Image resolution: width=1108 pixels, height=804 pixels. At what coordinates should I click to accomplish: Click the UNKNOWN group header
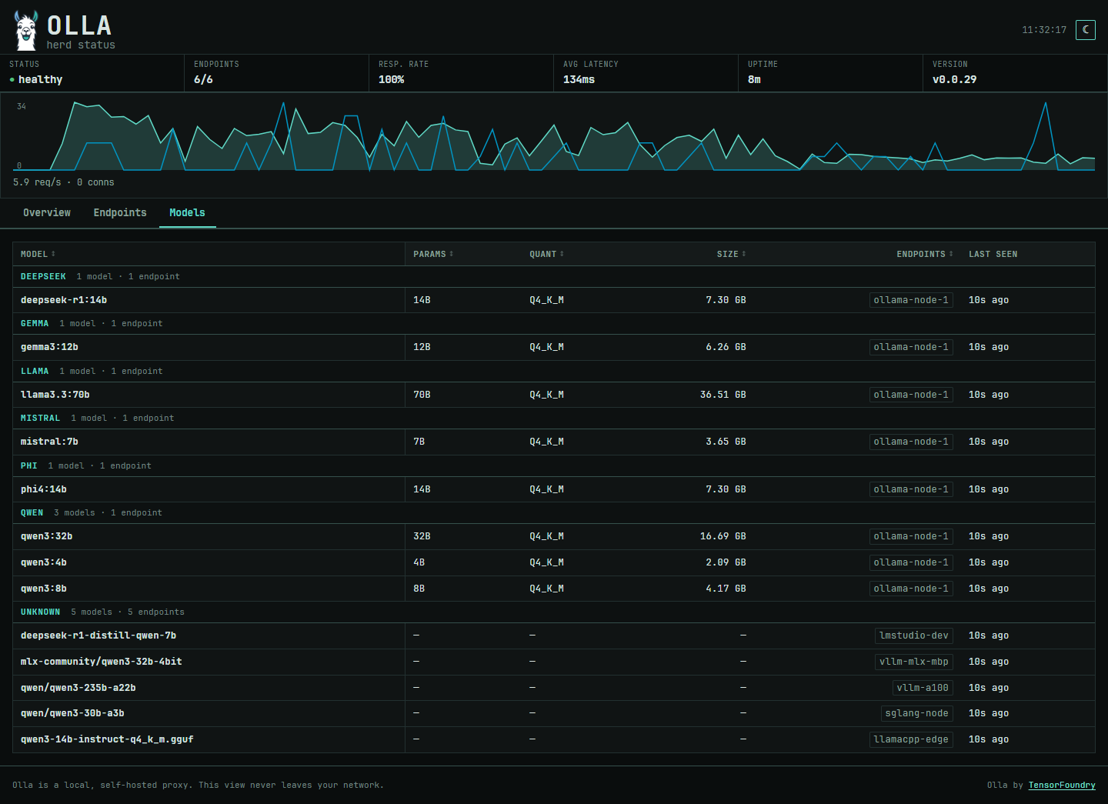click(554, 612)
